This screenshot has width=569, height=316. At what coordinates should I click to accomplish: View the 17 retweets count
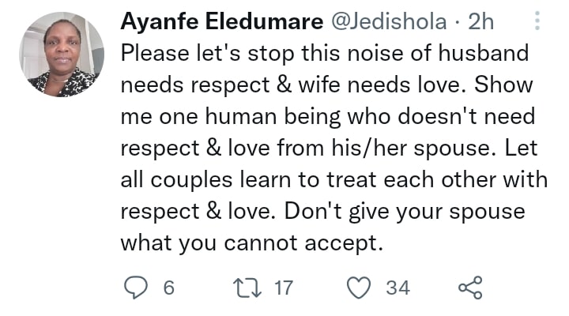284,288
